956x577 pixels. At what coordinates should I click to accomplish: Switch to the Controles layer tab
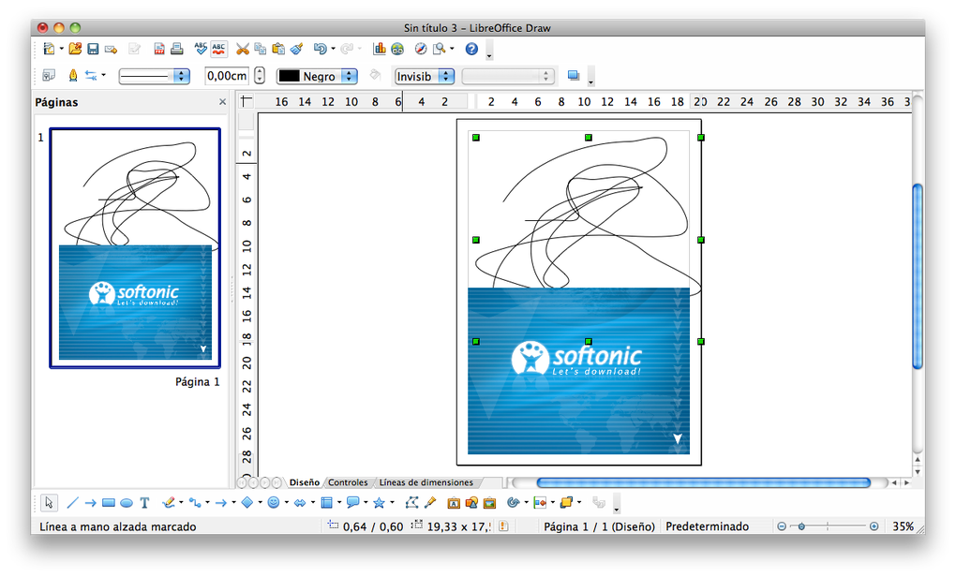point(348,482)
